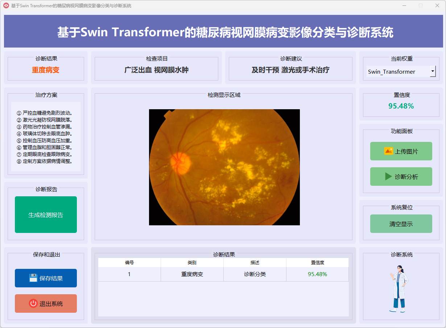
Task: Click the green play triangle icon
Action: coord(388,177)
